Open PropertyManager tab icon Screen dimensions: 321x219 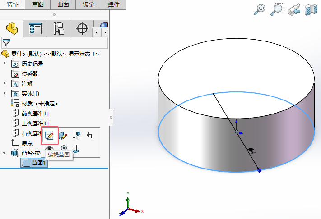coord(35,28)
